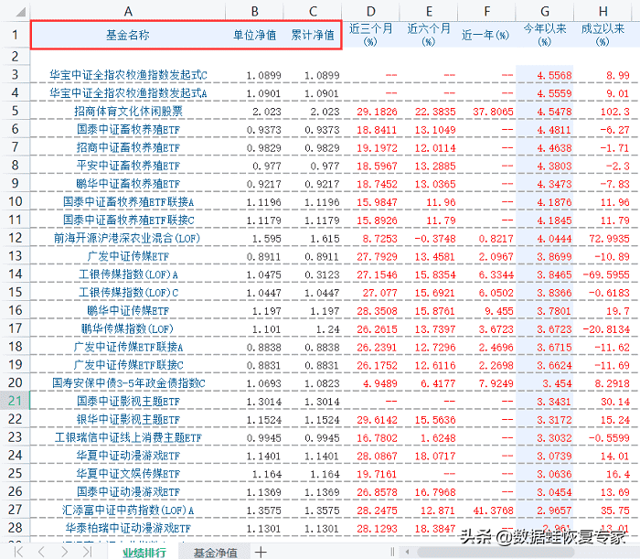Viewport: 640px width, 559px height.
Task: Select column B header
Action: click(254, 11)
